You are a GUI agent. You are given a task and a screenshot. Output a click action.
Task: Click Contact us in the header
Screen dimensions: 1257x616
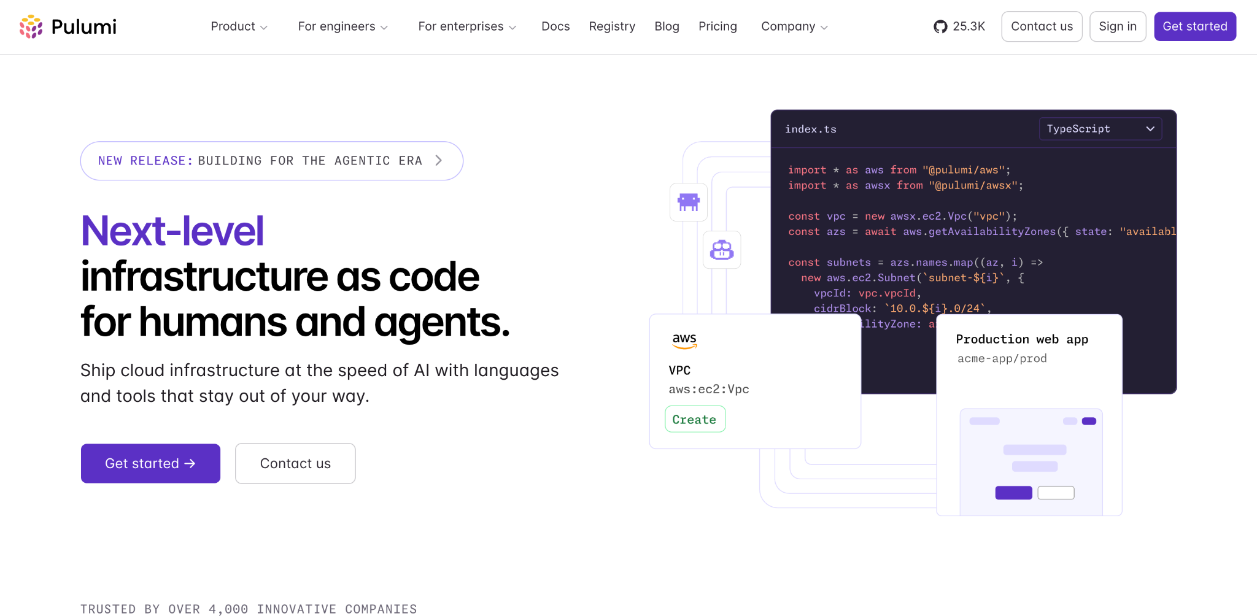(1042, 26)
